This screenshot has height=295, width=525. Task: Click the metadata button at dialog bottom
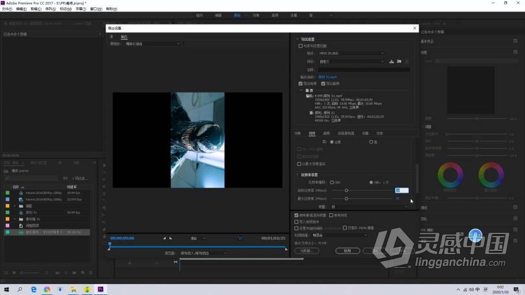[x=307, y=251]
